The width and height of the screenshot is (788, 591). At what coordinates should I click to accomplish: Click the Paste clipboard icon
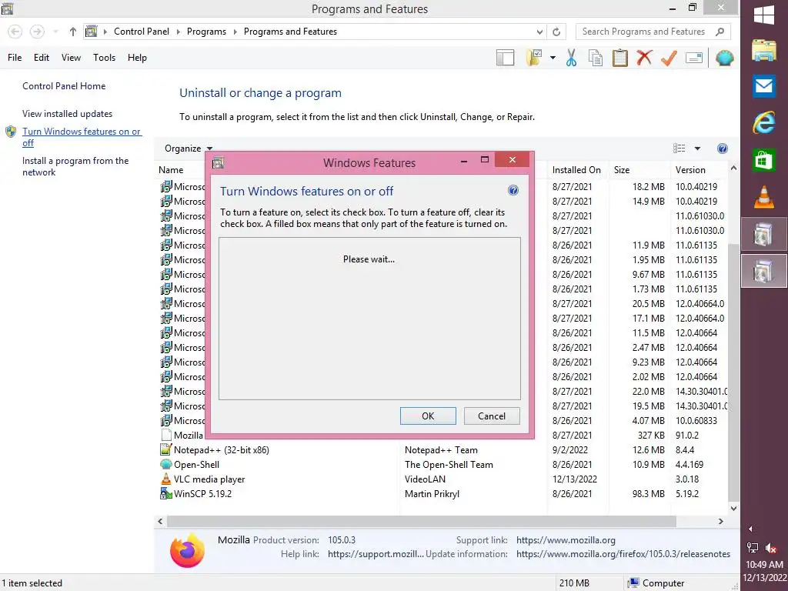619,58
